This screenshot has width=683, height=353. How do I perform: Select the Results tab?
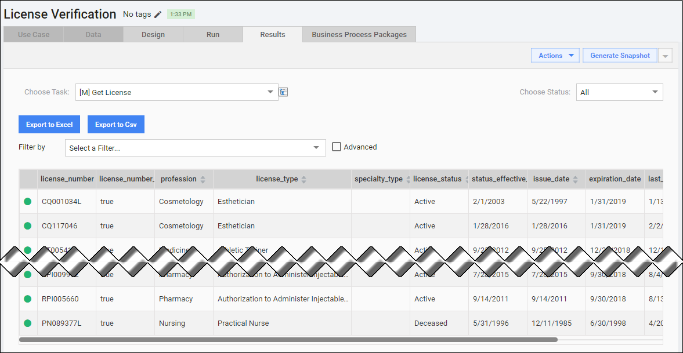coord(273,34)
